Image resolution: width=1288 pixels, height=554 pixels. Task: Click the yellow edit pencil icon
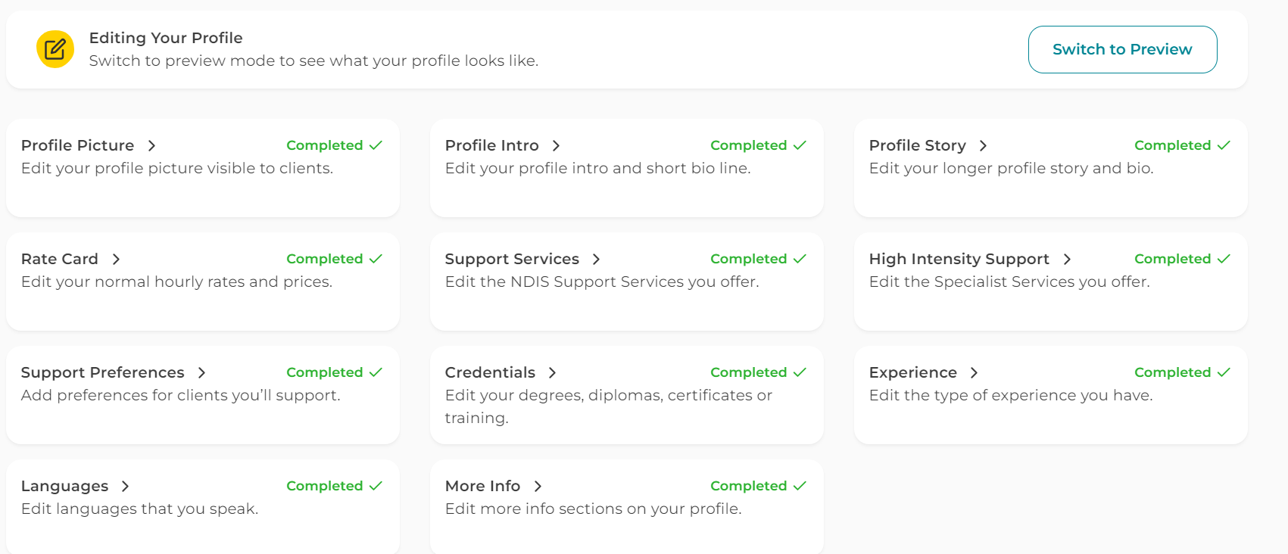click(x=55, y=49)
